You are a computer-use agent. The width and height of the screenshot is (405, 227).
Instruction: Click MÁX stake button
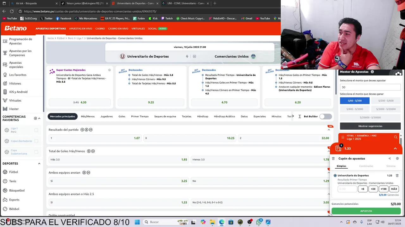pyautogui.click(x=394, y=189)
